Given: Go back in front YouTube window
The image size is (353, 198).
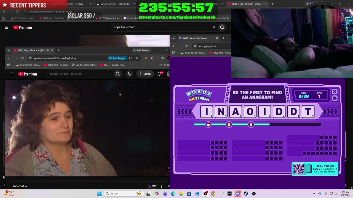Looking at the screenshot, I should tap(9, 58).
